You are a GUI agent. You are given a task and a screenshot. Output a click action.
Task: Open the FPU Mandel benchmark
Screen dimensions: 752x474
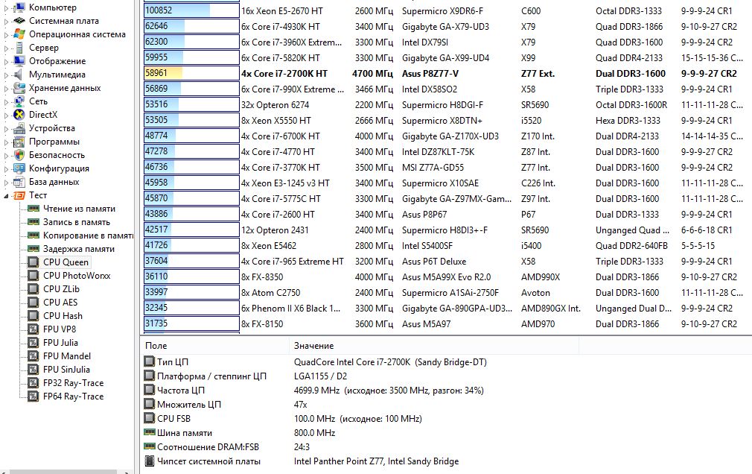pos(67,356)
